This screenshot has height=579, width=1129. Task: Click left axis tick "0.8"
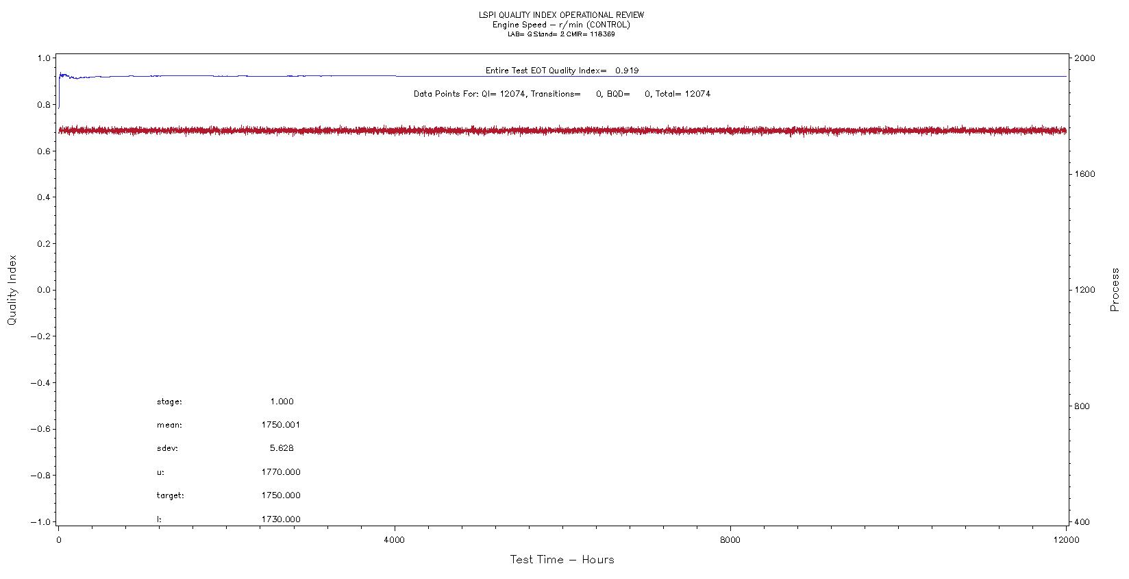44,106
